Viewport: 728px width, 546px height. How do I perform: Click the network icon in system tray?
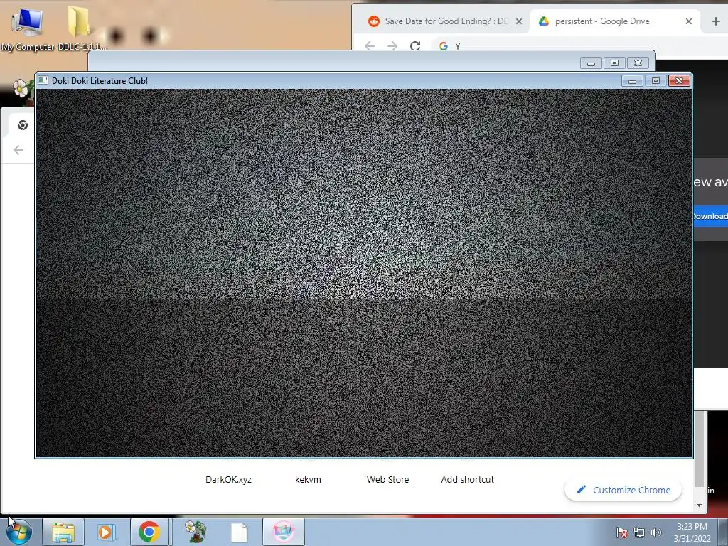[639, 532]
